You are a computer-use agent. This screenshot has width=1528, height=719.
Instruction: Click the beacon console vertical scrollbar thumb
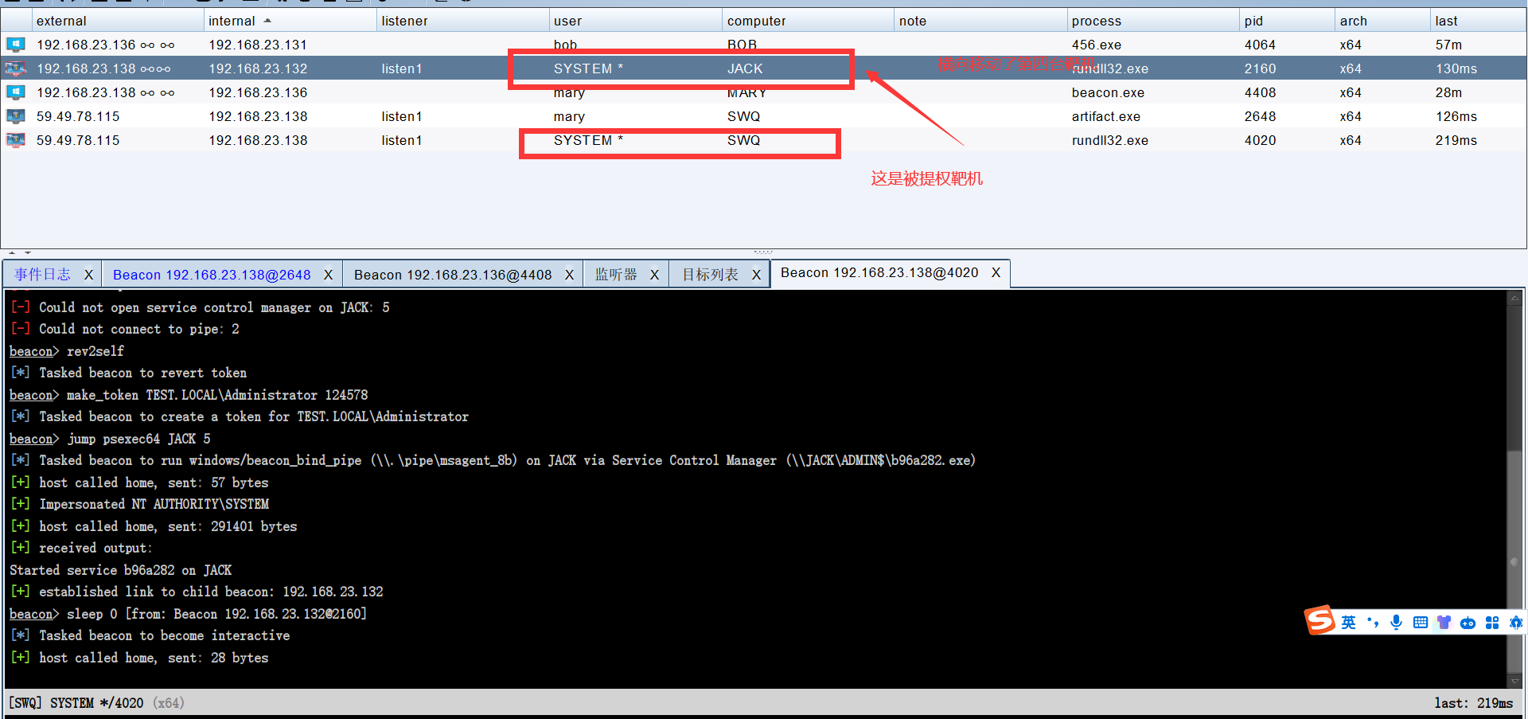(x=1515, y=561)
